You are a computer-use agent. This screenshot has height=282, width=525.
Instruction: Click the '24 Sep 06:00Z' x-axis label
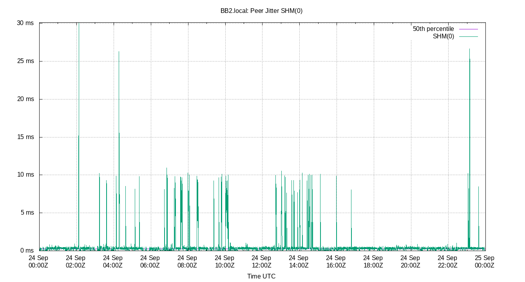click(x=150, y=262)
